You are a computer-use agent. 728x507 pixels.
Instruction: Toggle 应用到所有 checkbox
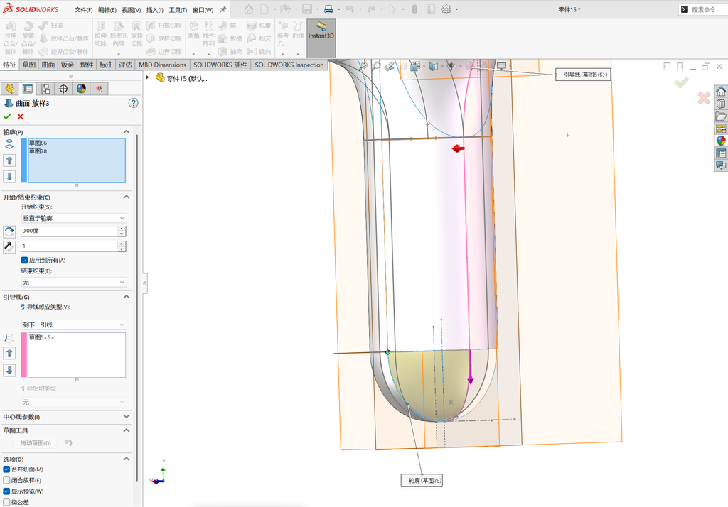pos(24,260)
